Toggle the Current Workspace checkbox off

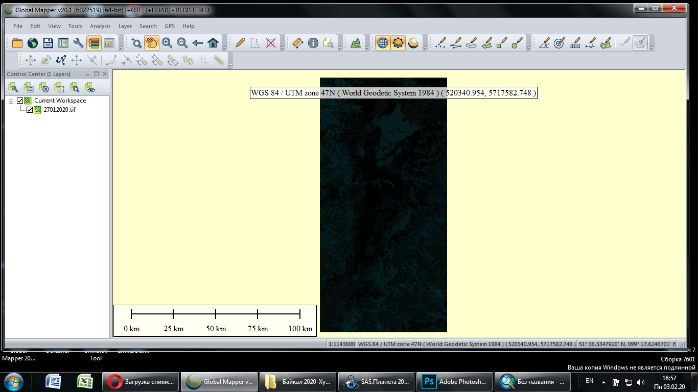[x=19, y=101]
